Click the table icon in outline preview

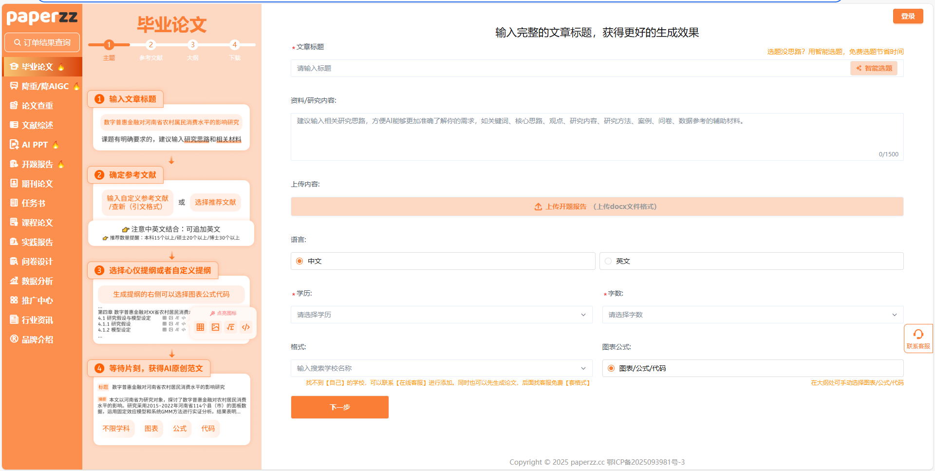[x=200, y=327]
